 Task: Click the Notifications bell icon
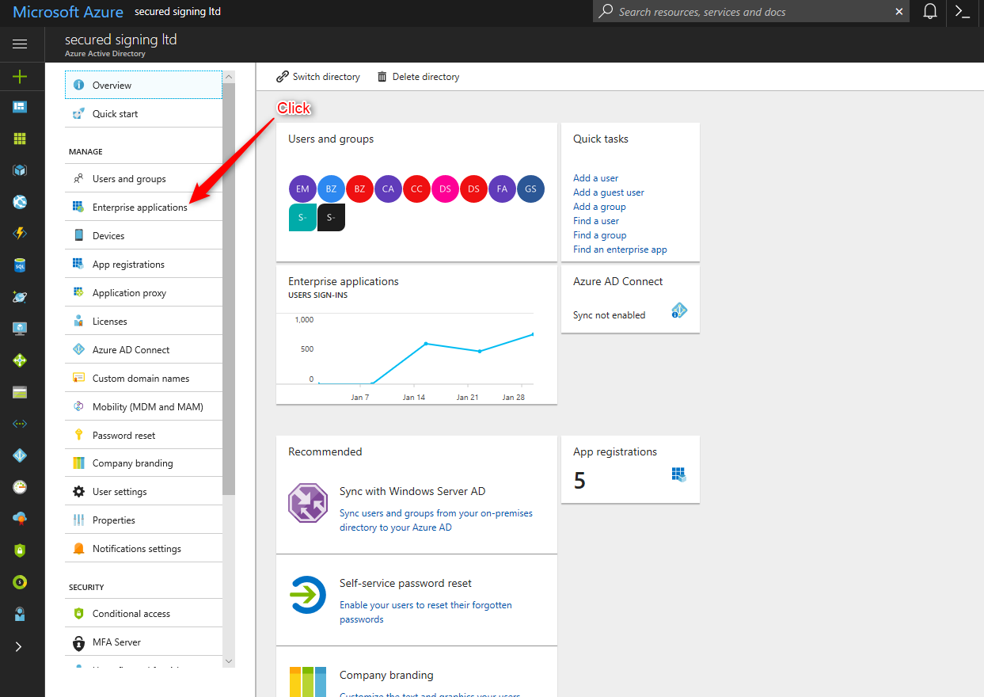(x=931, y=11)
